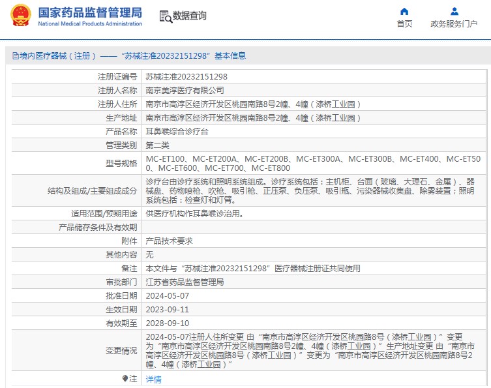Click the 注册人名称 row label
Viewport: 491px width, 388px height.
tap(117, 91)
